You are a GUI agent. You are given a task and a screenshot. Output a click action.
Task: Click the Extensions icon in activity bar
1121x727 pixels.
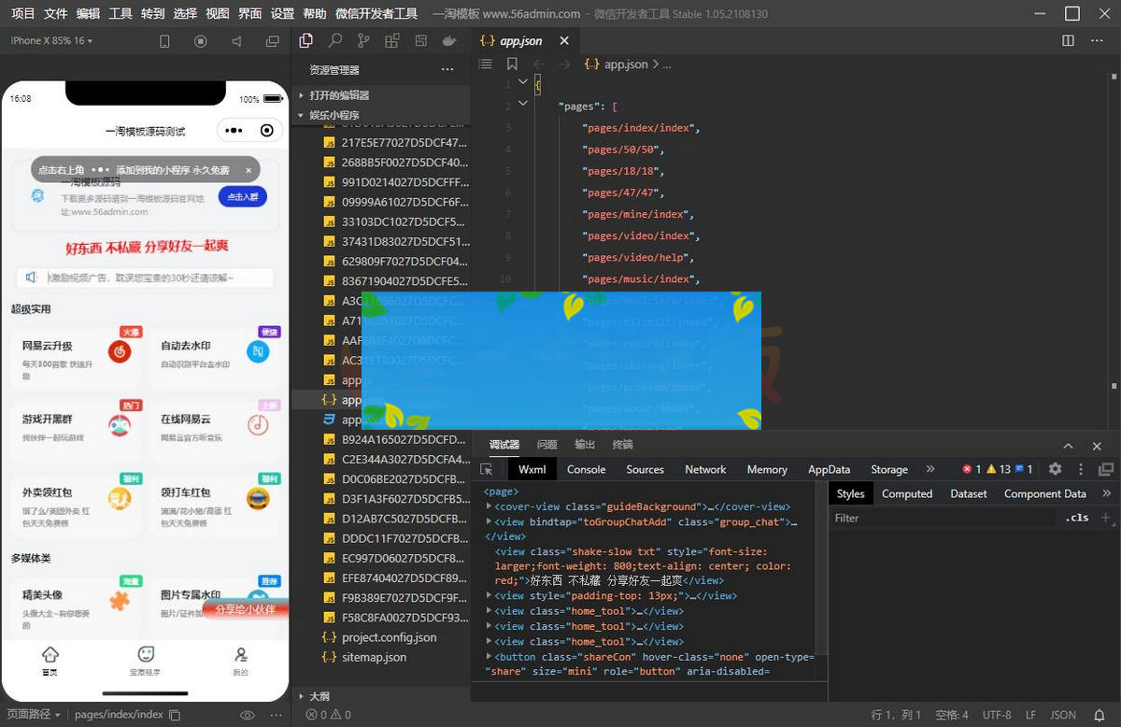392,41
